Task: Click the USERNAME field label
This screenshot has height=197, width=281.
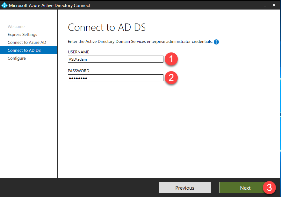Action: (78, 52)
